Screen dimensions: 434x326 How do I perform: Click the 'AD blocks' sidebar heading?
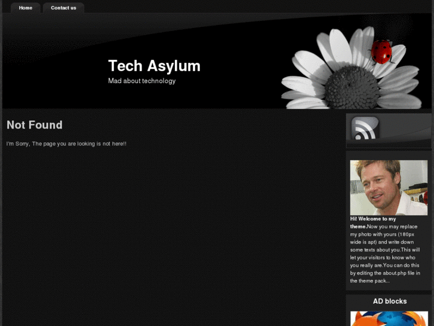390,301
